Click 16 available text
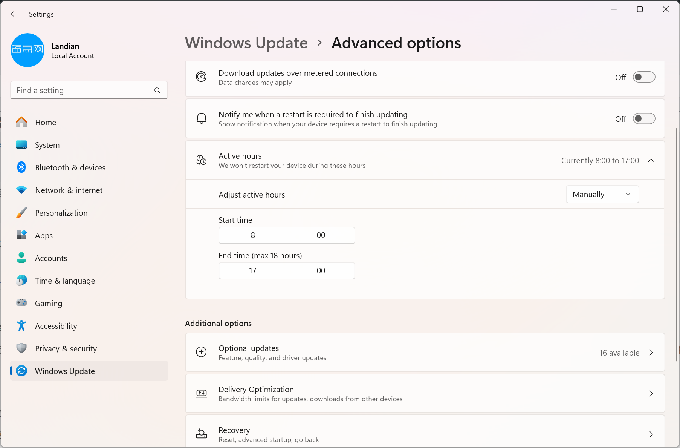This screenshot has width=680, height=448. pyautogui.click(x=619, y=353)
